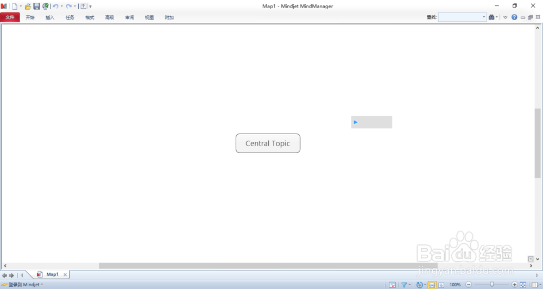The height and width of the screenshot is (289, 543).
Task: Open the customize quick access toolbar arrow
Action: click(x=90, y=6)
